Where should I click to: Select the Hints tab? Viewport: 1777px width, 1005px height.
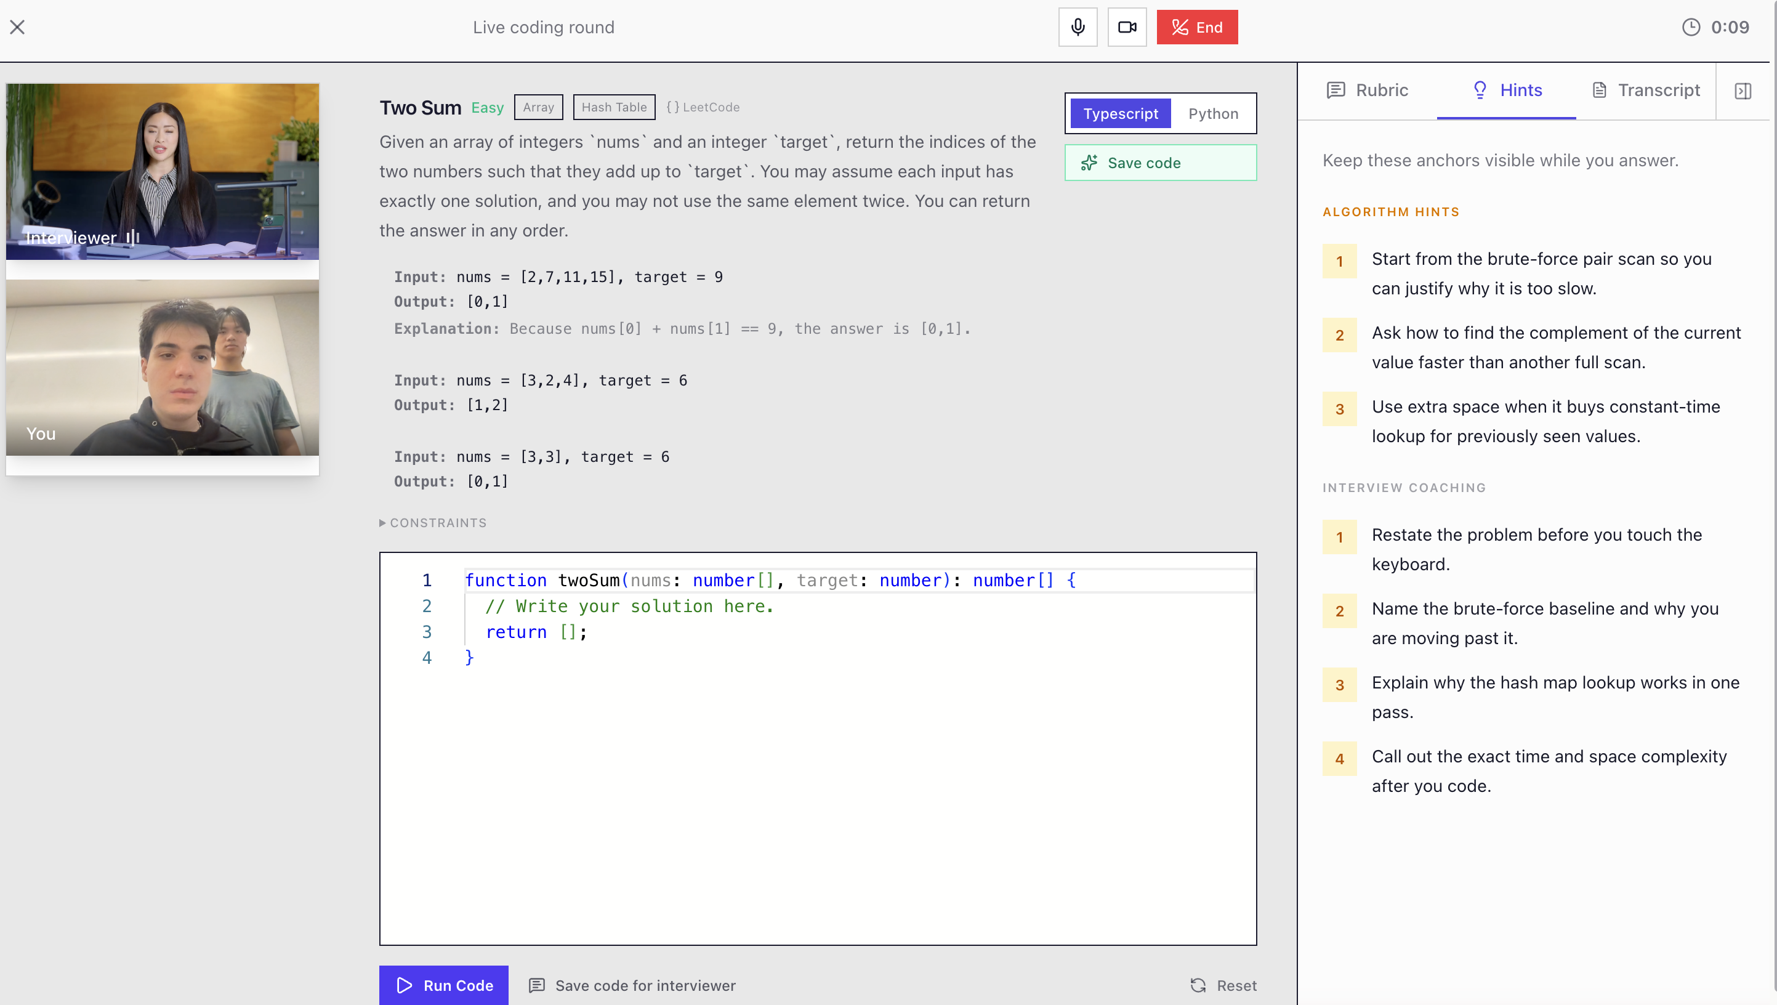[1507, 91]
